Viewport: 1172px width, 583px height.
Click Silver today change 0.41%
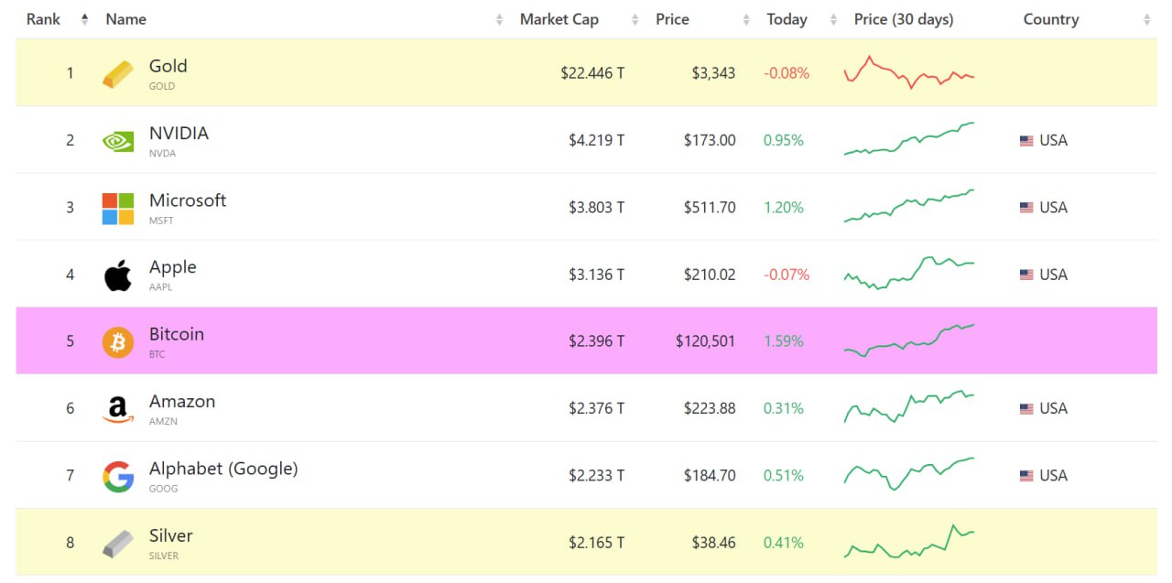tap(784, 544)
